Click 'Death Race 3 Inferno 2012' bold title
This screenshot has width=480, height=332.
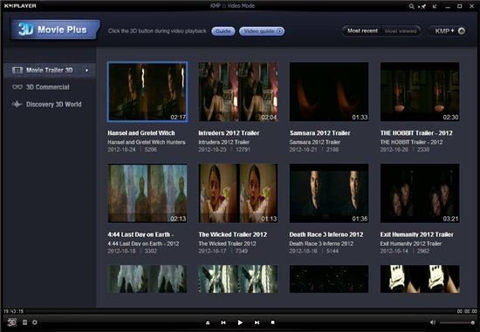coord(326,234)
